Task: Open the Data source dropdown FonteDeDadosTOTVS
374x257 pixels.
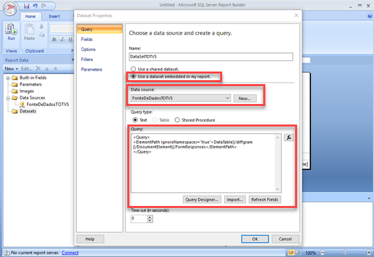Action: click(x=180, y=98)
